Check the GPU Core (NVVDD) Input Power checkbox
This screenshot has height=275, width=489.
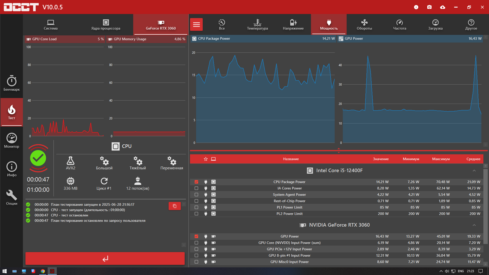coord(196,243)
